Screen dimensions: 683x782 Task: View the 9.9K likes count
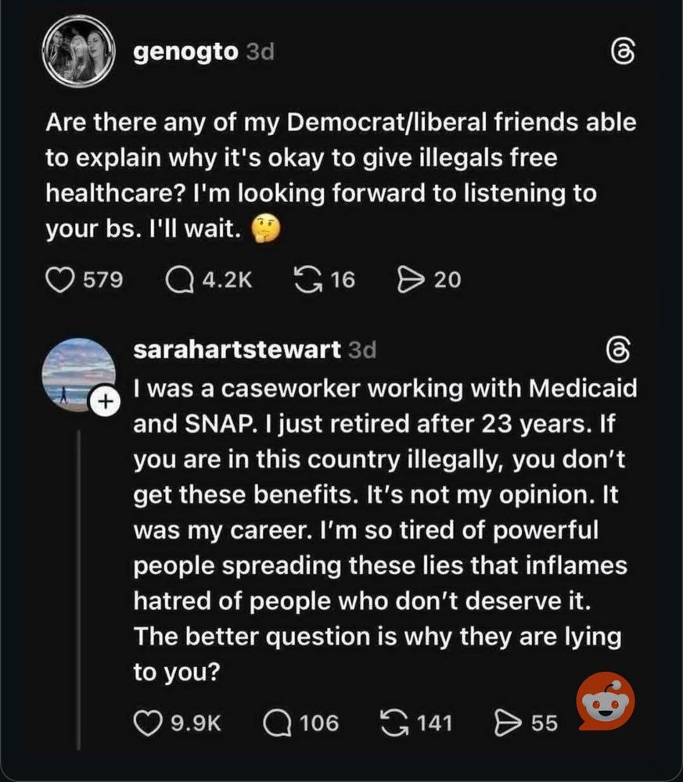[x=196, y=723]
